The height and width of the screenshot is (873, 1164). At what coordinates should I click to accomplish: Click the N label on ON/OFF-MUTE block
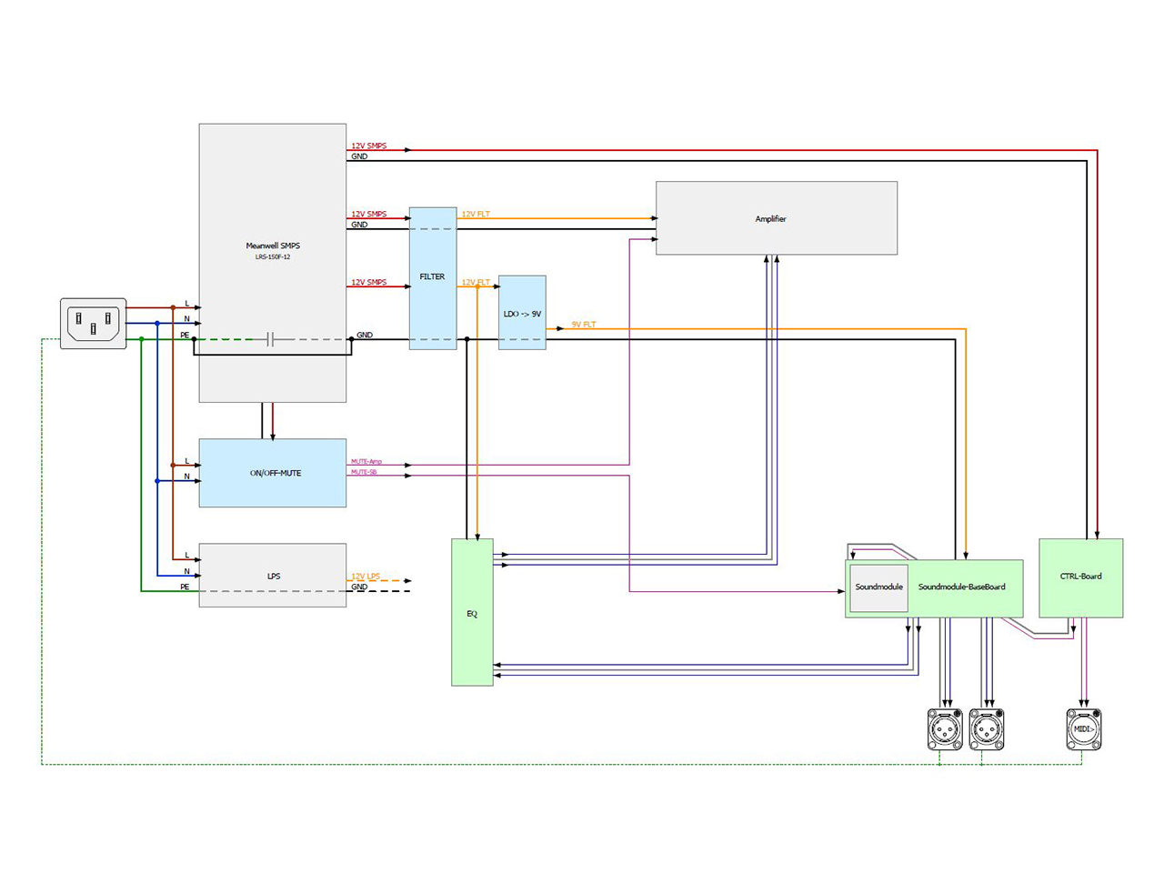(187, 477)
